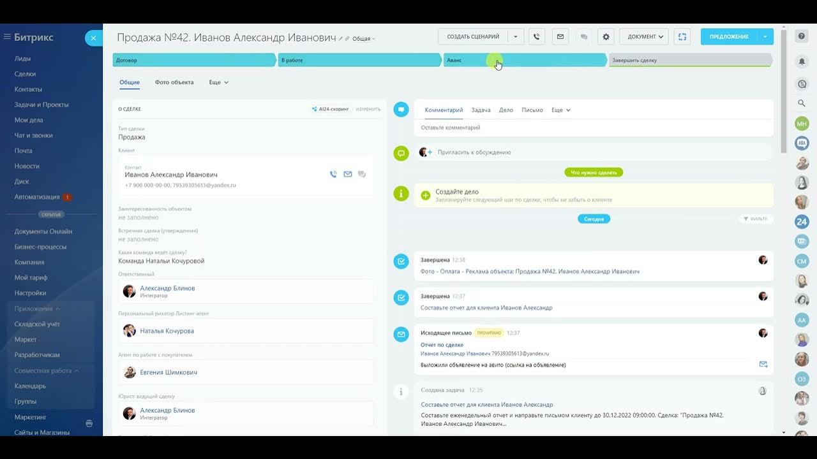Expand Предложение button dropdown arrow

(x=765, y=36)
